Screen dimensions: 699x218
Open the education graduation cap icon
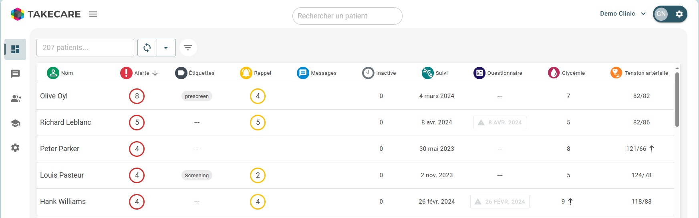[x=15, y=123]
